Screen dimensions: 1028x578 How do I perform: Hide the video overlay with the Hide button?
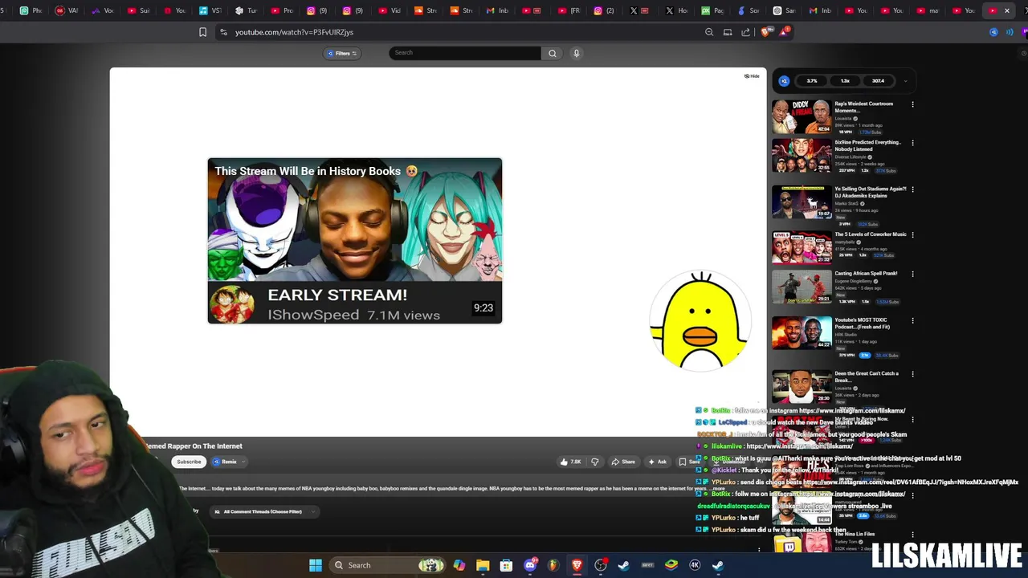pos(752,76)
